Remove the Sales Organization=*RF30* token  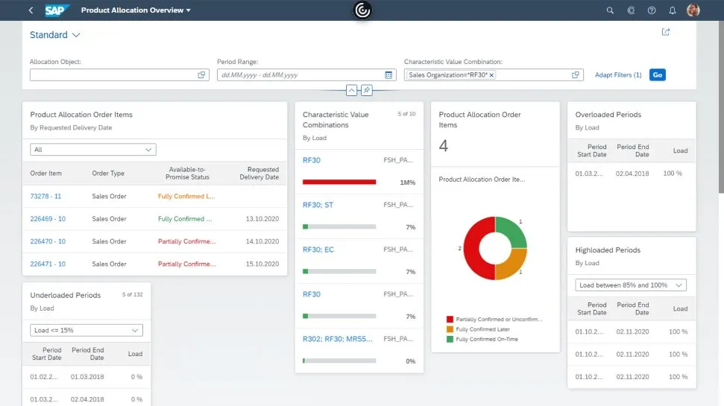coord(491,75)
